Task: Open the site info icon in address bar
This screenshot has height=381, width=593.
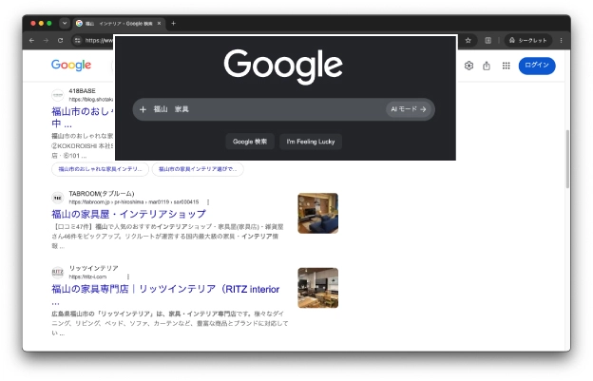Action: pos(78,41)
